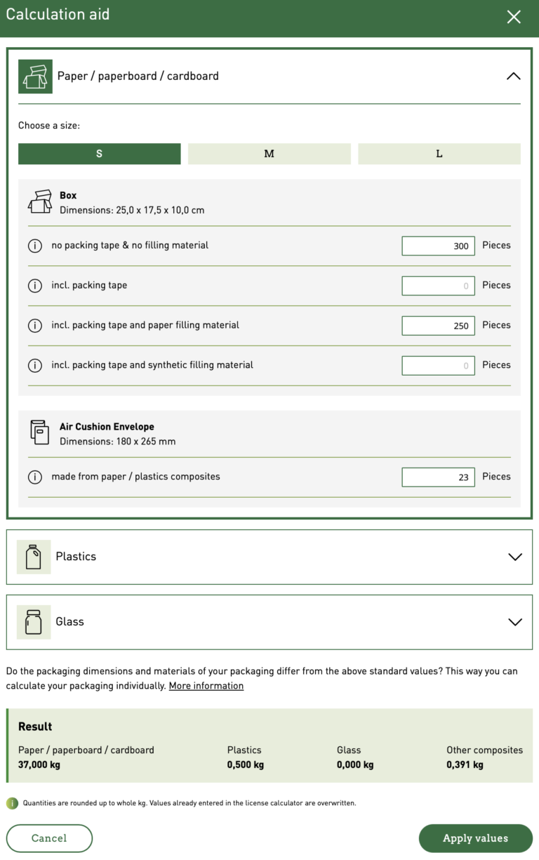Screen dimensions: 539x860
Task: Collapse the Paper / paperboard / cardboard section
Action: tap(513, 77)
